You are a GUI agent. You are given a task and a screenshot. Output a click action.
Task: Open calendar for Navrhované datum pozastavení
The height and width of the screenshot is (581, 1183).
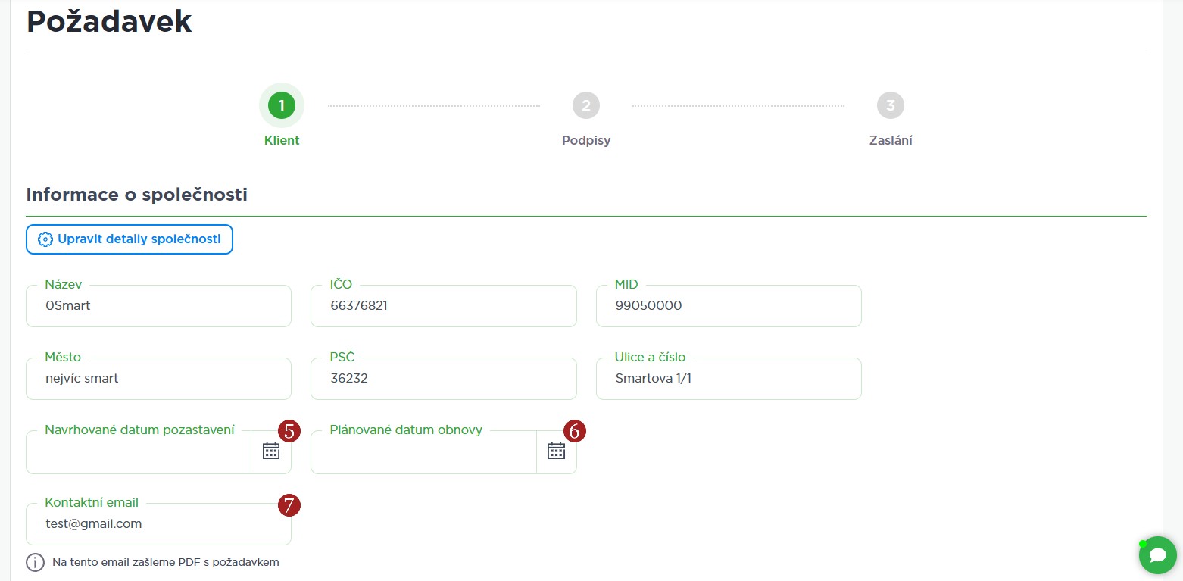[271, 451]
